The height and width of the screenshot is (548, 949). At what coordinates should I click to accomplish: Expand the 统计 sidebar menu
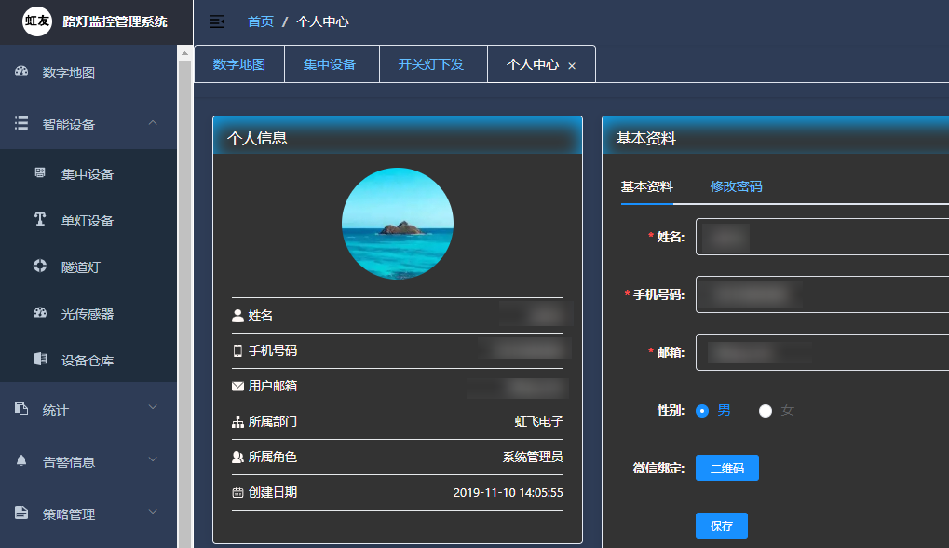click(153, 408)
